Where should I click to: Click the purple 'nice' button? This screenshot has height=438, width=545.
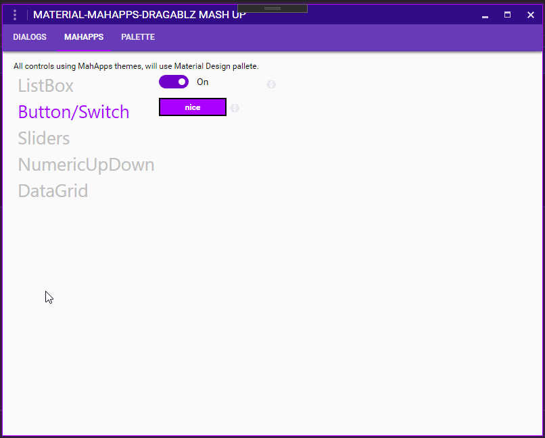[x=193, y=107]
